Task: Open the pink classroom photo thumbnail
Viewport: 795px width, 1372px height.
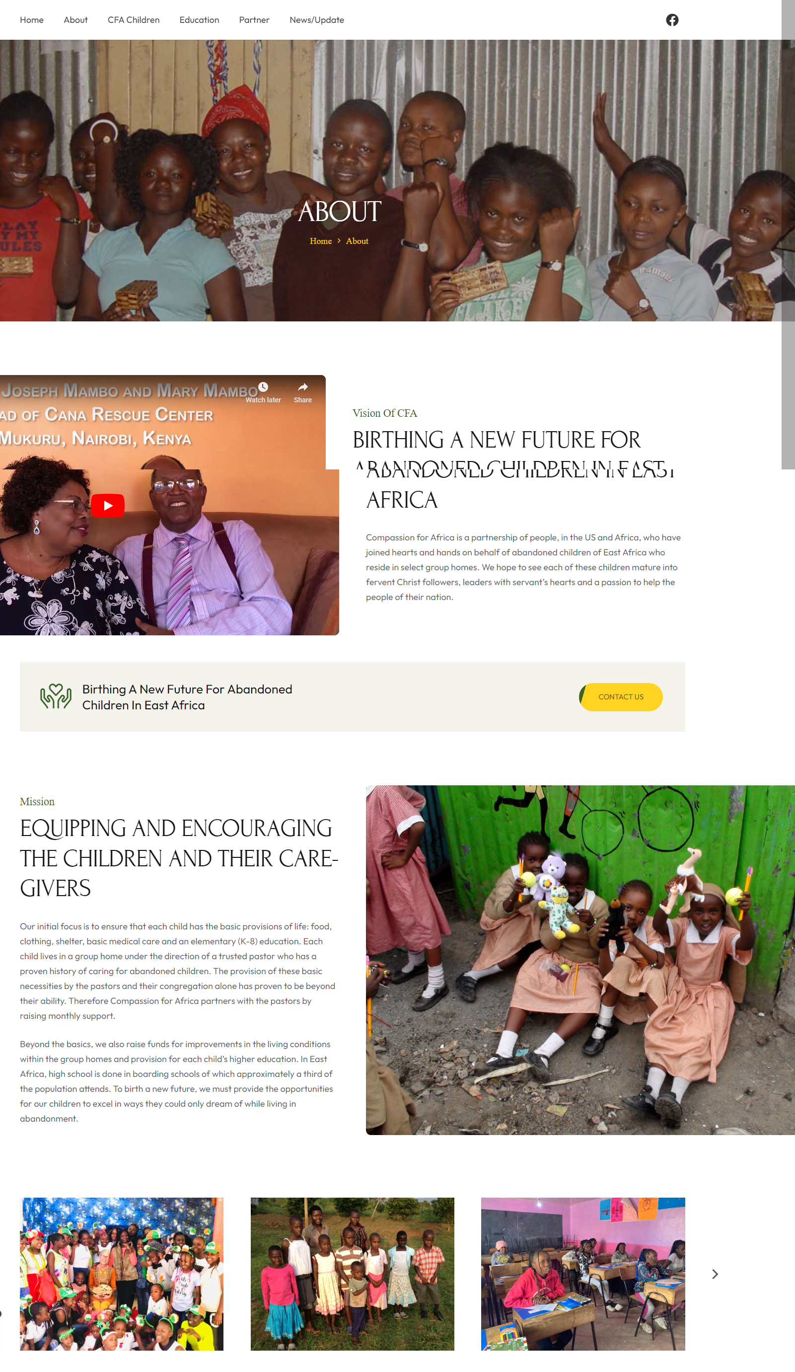Action: [x=583, y=1274]
